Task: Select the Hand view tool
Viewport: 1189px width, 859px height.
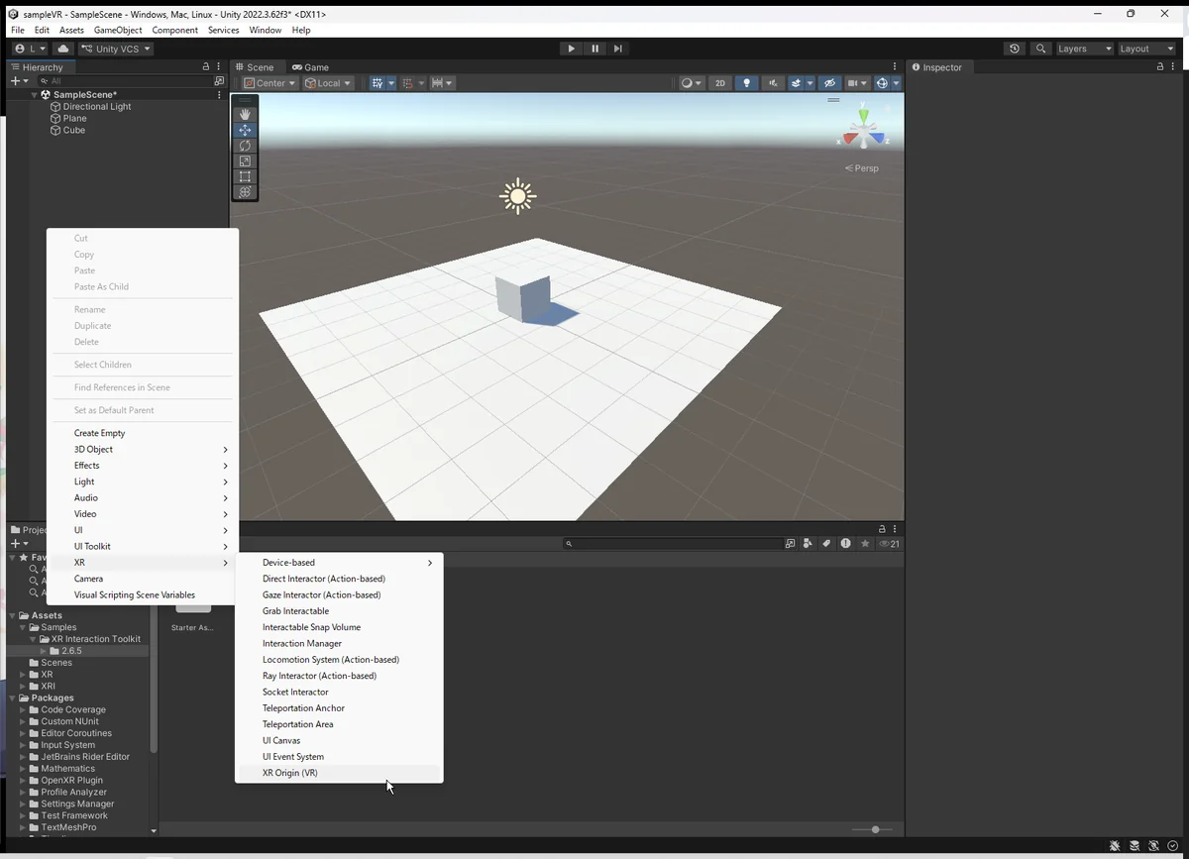Action: click(x=245, y=114)
